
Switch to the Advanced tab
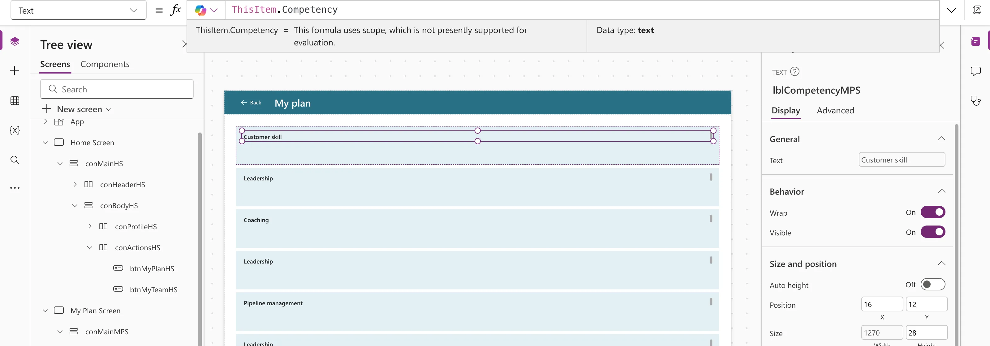835,111
